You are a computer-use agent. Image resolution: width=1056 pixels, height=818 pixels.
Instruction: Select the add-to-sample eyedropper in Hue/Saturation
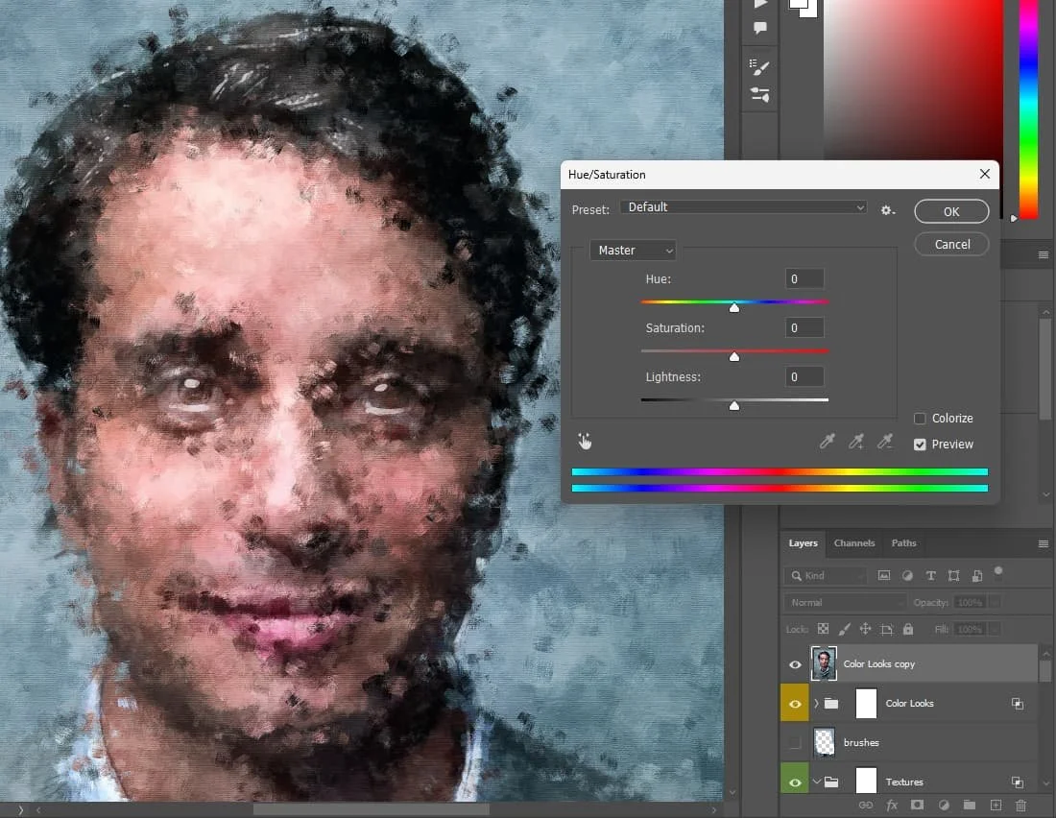pyautogui.click(x=856, y=441)
